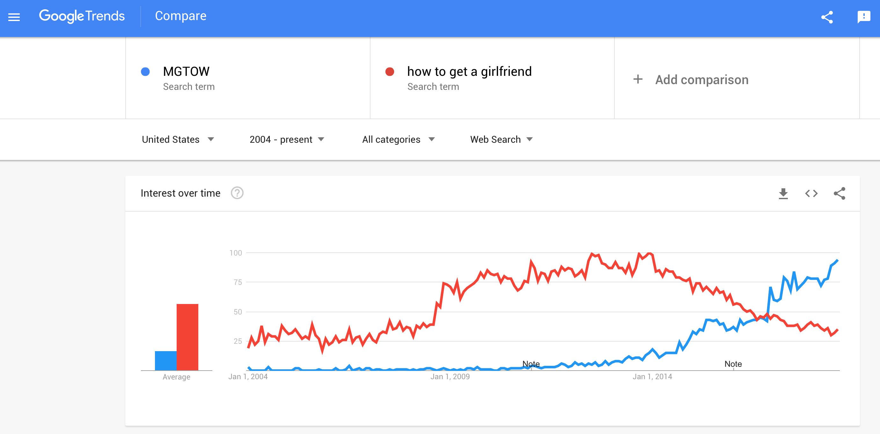Click the blue MGTOW color dot

[x=145, y=71]
